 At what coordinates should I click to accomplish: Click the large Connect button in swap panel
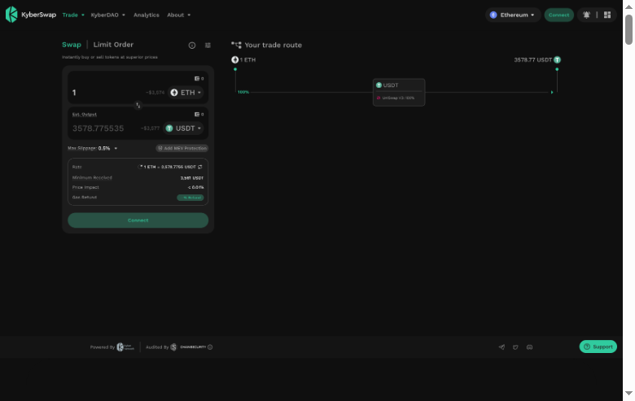coord(138,220)
